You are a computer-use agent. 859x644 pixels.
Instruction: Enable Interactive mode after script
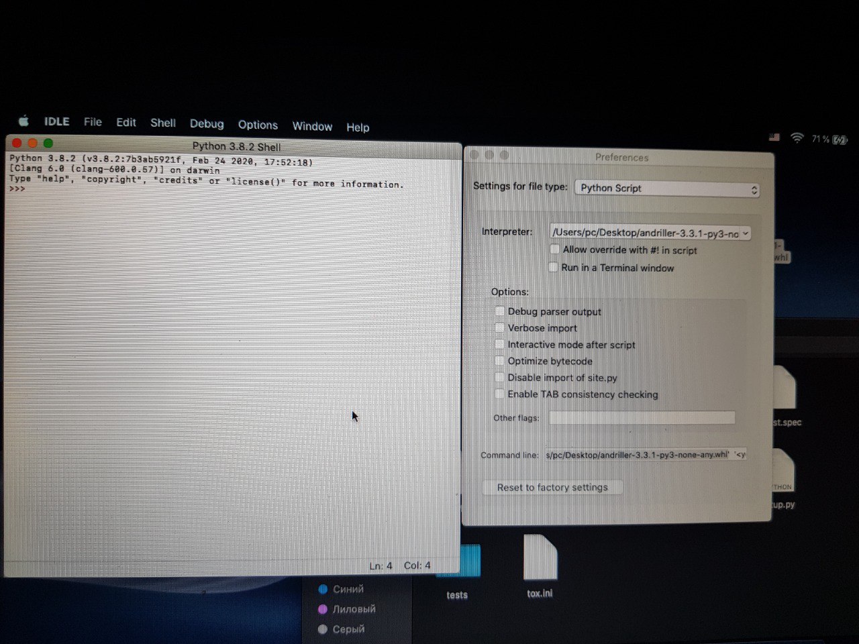(499, 344)
